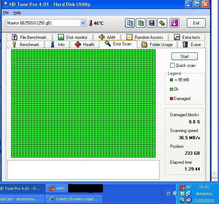Image resolution: width=219 pixels, height=204 pixels.
Task: Select the Random Access tab
Action: 144,37
